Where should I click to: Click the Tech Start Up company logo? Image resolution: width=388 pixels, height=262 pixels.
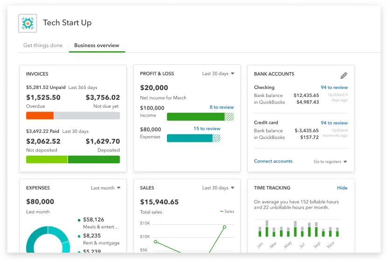click(x=28, y=23)
